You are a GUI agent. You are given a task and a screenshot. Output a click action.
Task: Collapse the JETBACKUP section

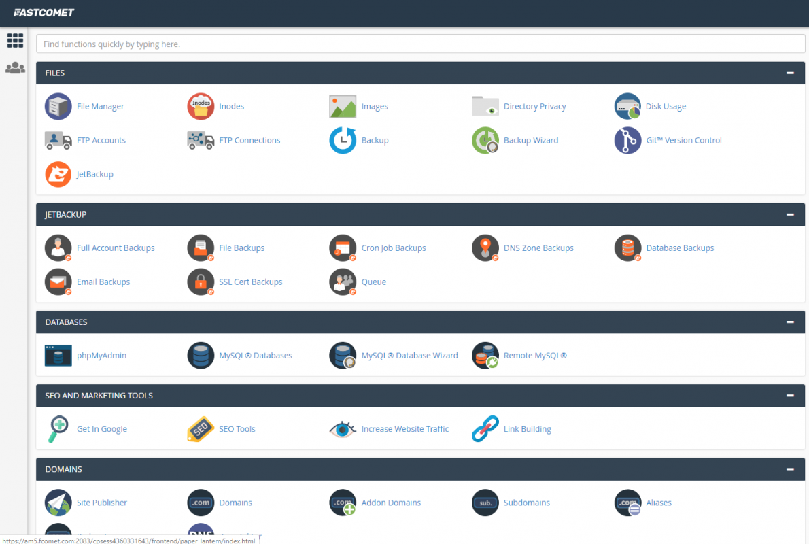tap(790, 214)
